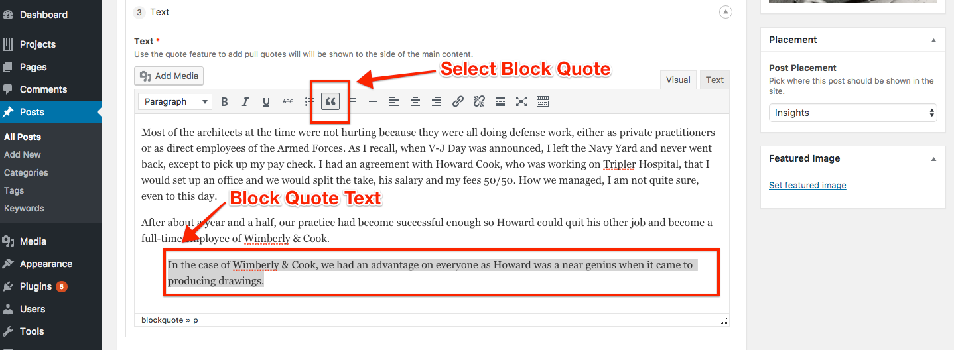954x350 pixels.
Task: Toggle the Blockquote button
Action: pyautogui.click(x=330, y=102)
